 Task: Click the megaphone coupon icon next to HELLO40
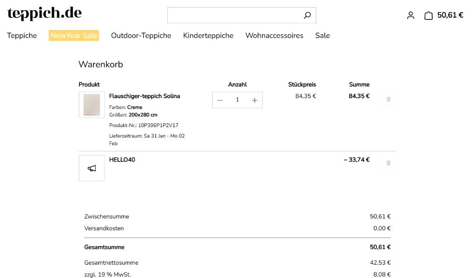[x=91, y=168]
